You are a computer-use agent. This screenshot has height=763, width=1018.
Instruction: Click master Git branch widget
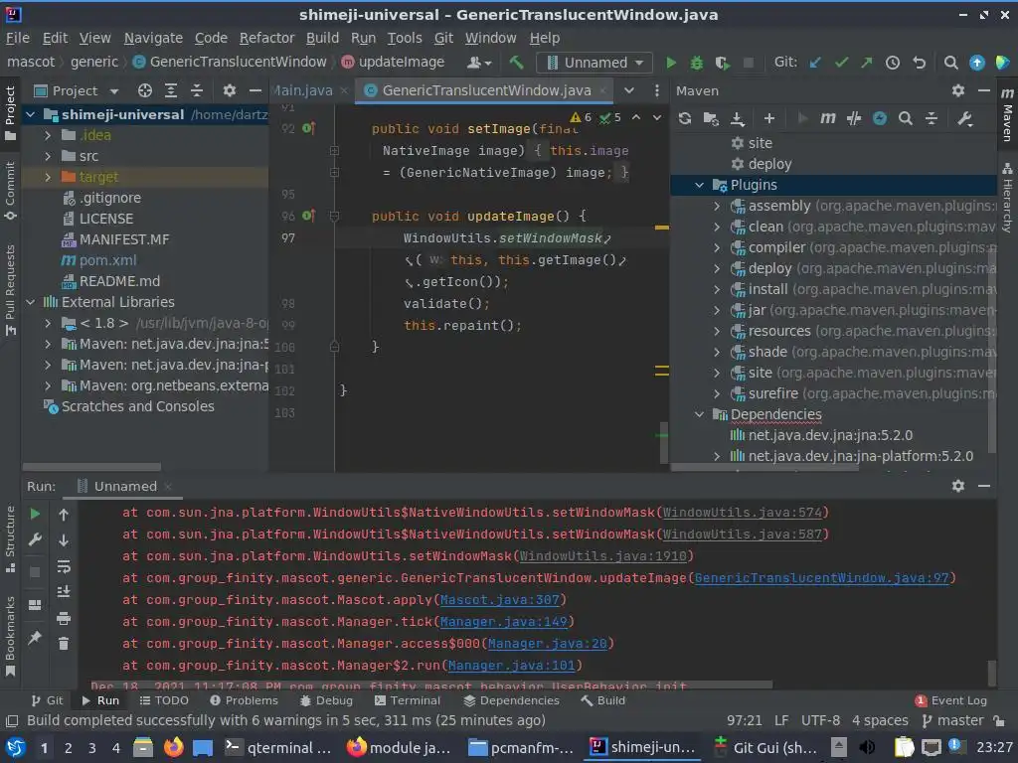click(953, 720)
